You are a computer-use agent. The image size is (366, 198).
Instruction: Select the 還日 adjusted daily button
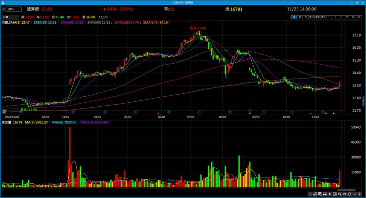(311, 17)
